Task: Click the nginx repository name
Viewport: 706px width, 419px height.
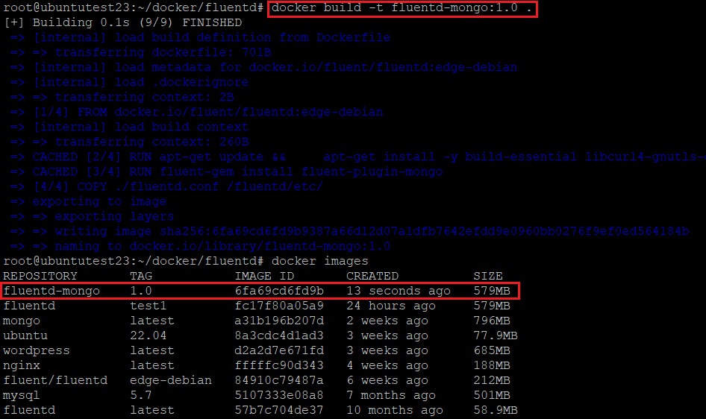Action: click(x=22, y=365)
